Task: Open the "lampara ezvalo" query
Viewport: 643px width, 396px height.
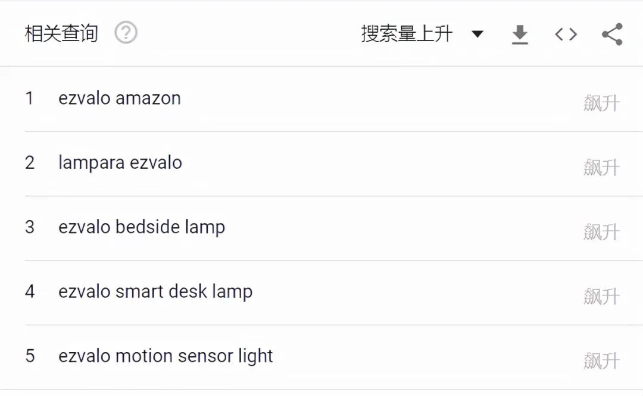Action: point(120,162)
